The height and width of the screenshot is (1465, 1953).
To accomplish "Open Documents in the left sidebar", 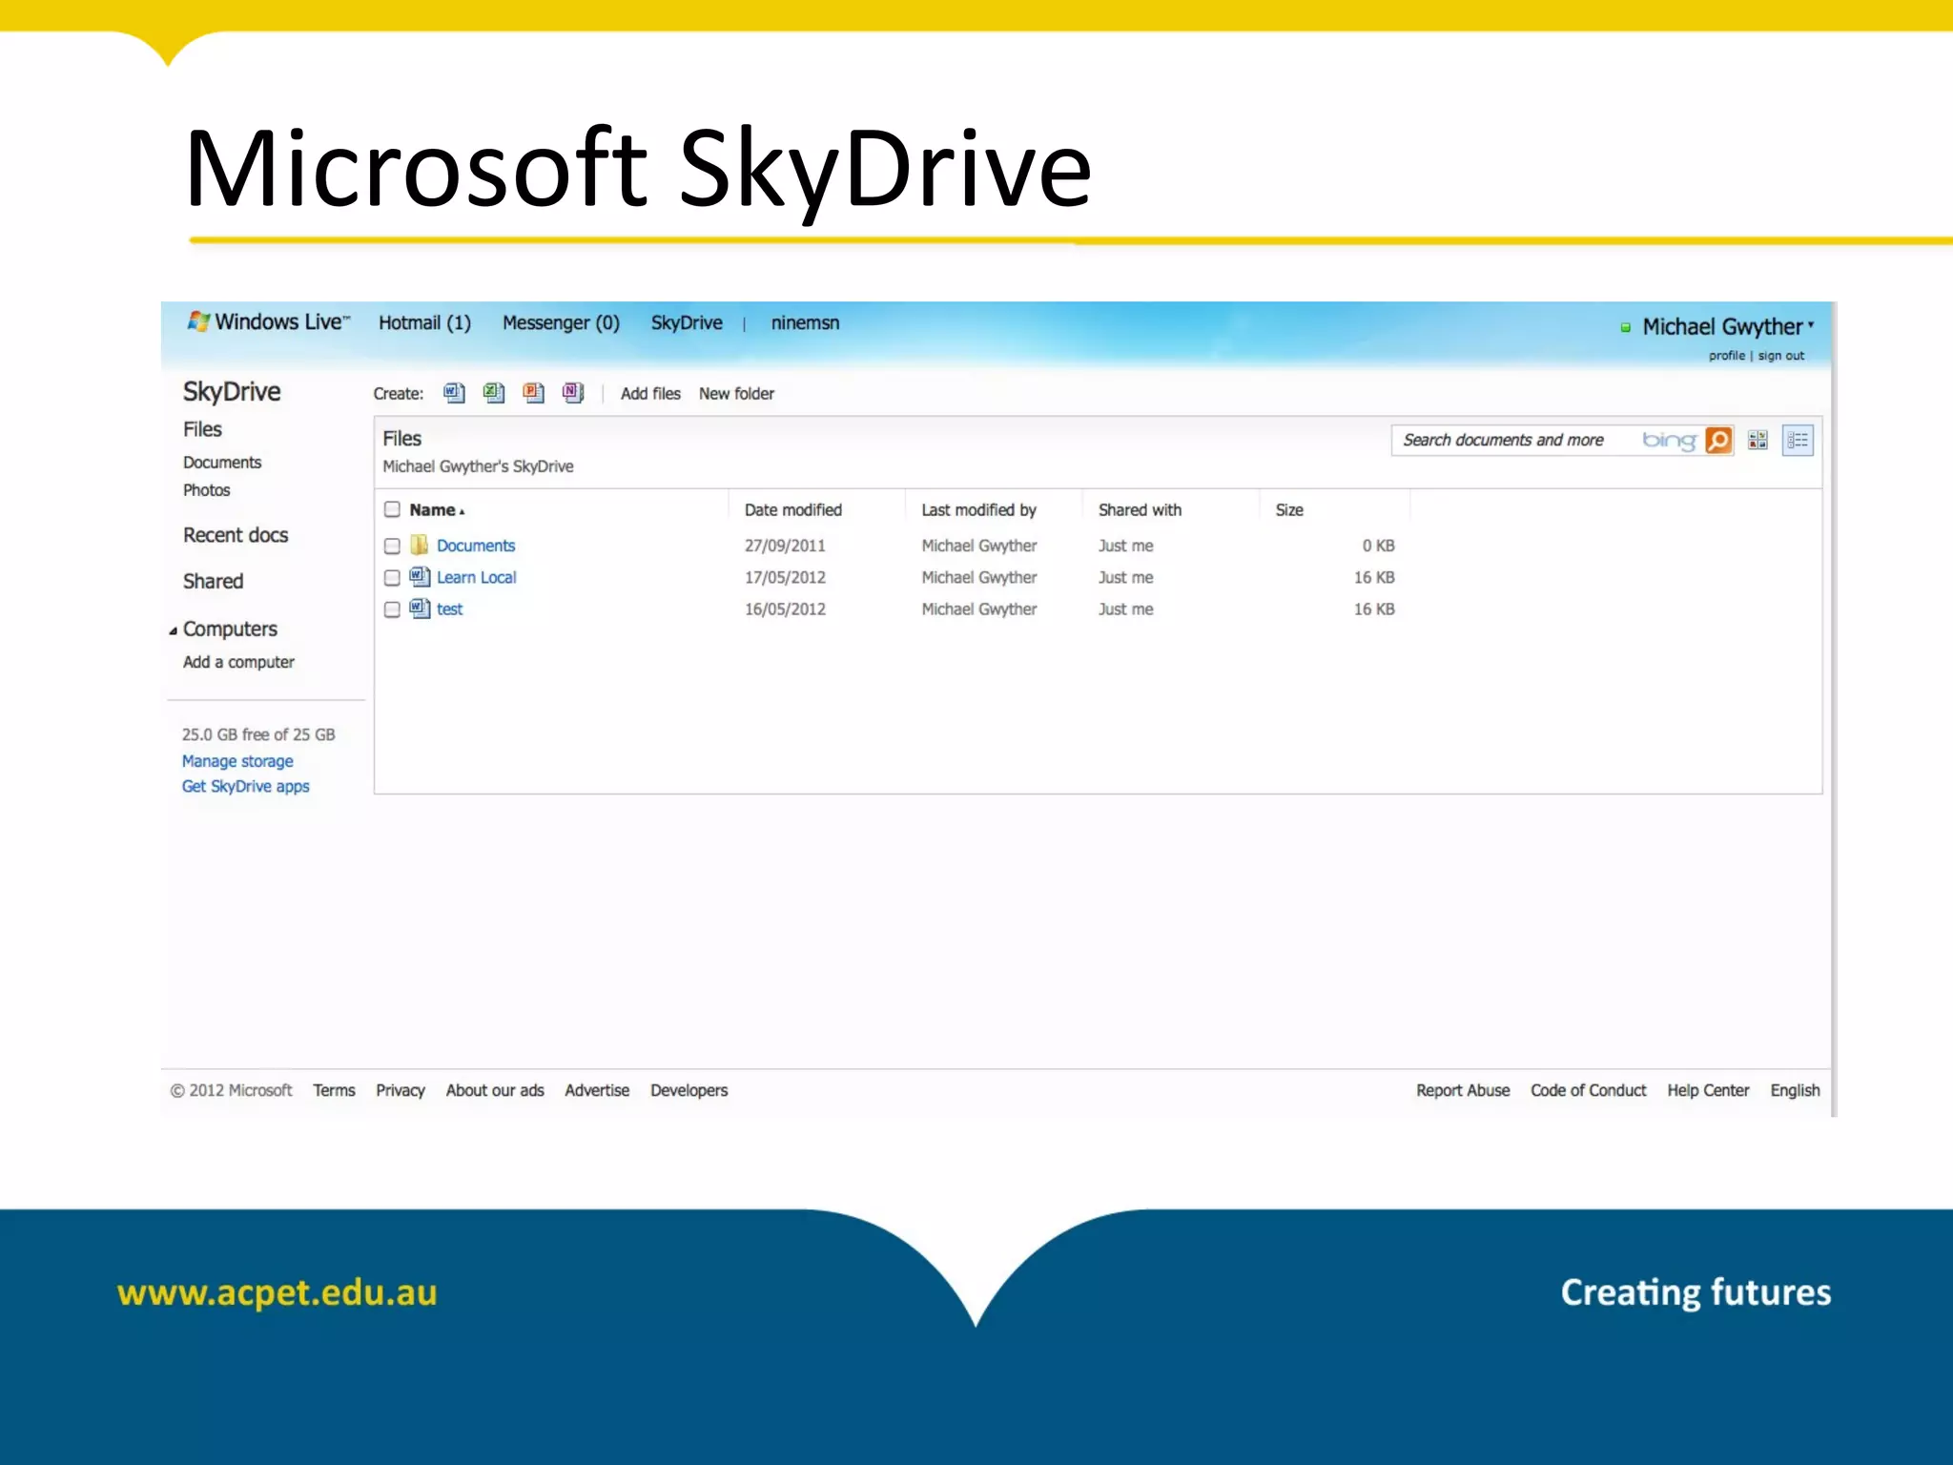I will pos(222,463).
